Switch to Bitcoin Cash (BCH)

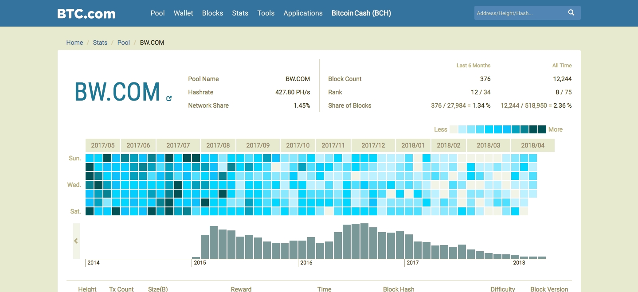[x=361, y=13]
